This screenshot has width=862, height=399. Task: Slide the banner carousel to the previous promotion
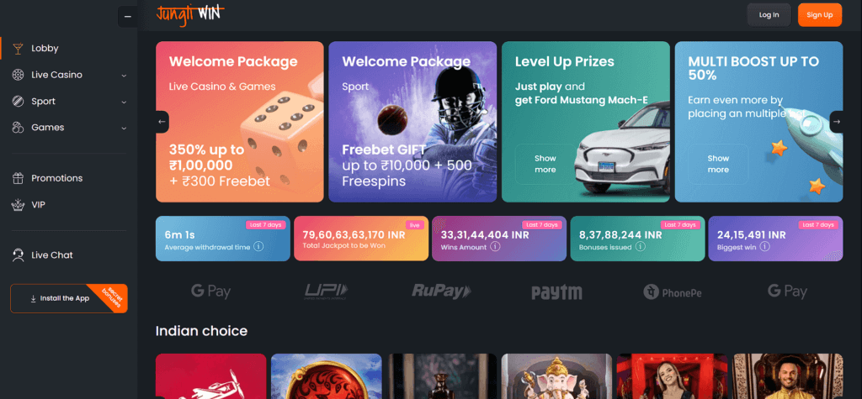[162, 122]
